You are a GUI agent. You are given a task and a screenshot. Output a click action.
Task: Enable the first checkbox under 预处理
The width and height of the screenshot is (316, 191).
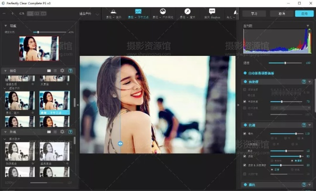point(245,89)
